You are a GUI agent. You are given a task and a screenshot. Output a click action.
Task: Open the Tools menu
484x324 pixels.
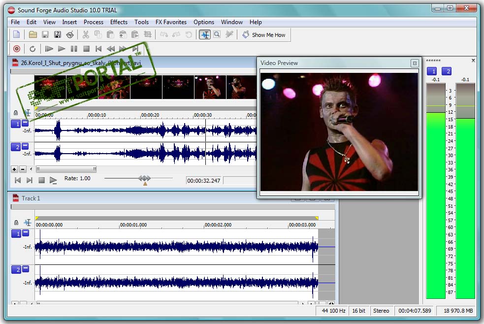141,22
